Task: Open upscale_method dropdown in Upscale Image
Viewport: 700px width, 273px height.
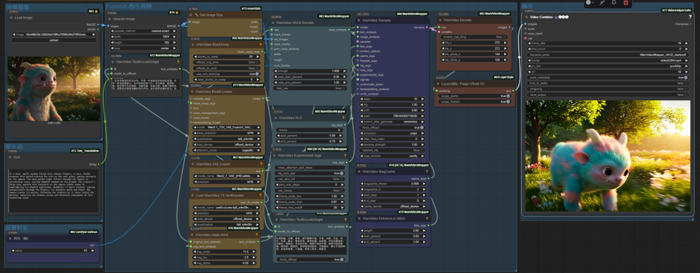Action: coord(143,31)
